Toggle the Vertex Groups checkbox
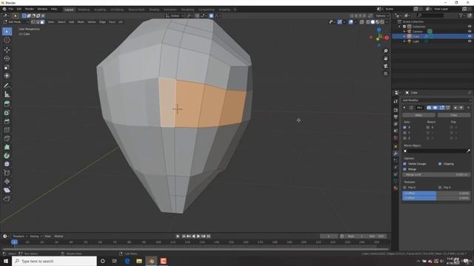 click(405, 164)
